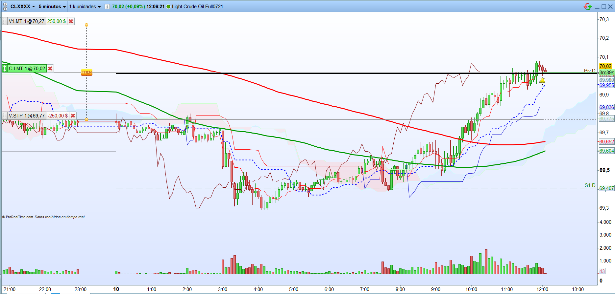Click the 69,955 blue price tag
Viewport: 615px width, 294px height.
coord(606,85)
